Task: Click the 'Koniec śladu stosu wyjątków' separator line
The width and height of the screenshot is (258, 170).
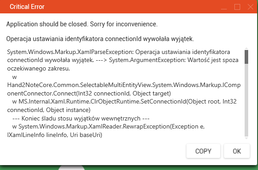Action: tap(81, 118)
